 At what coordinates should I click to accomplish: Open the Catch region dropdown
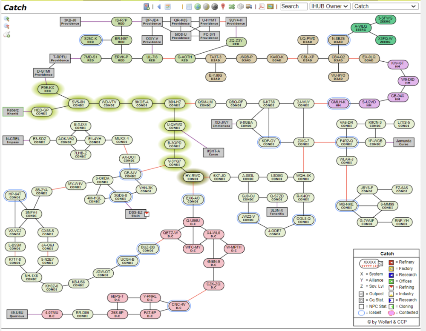point(385,6)
